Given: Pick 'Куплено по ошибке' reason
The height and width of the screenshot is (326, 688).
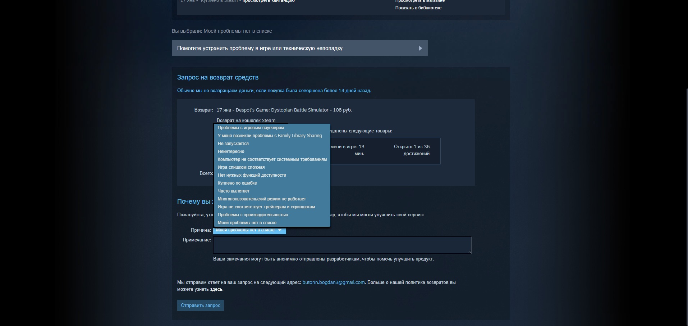Looking at the screenshot, I should [272, 183].
